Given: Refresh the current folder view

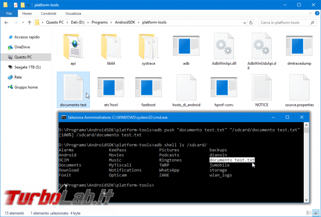Looking at the screenshot, I should point(251,23).
